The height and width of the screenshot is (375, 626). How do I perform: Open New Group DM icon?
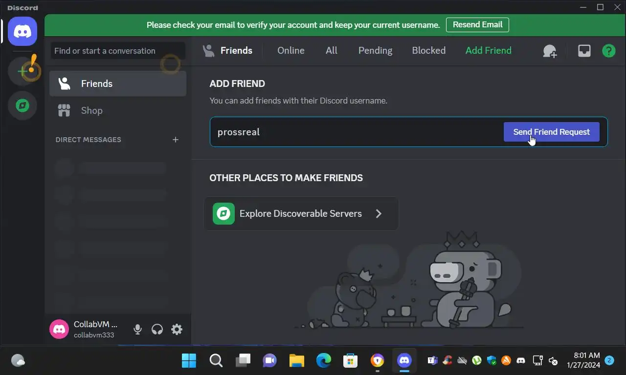coord(550,51)
